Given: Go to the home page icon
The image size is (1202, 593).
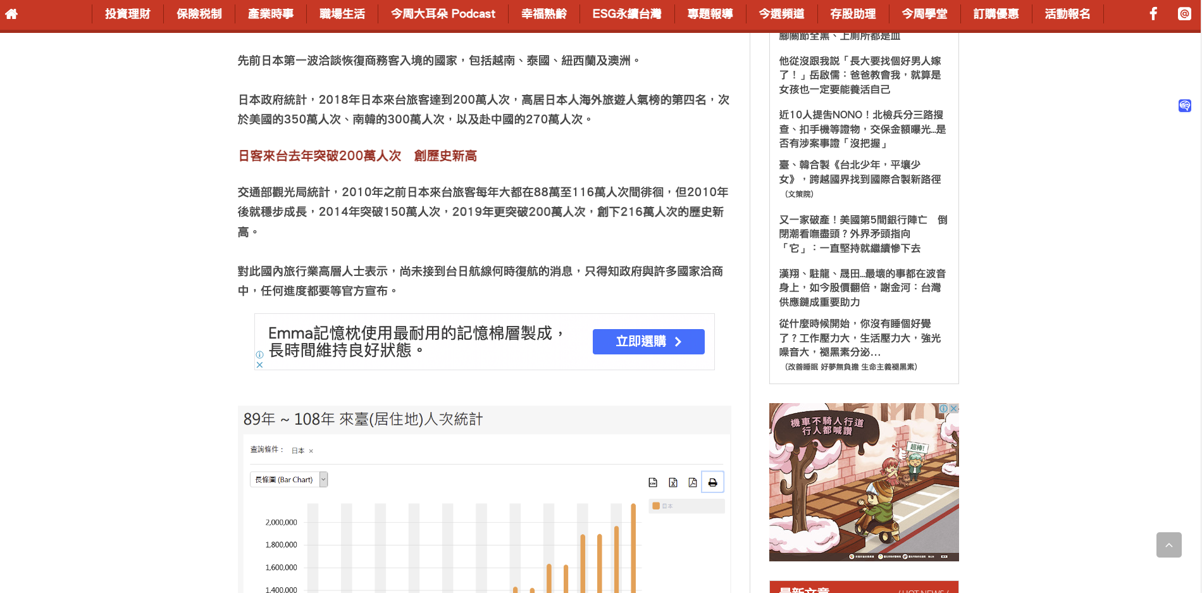Looking at the screenshot, I should (x=11, y=14).
